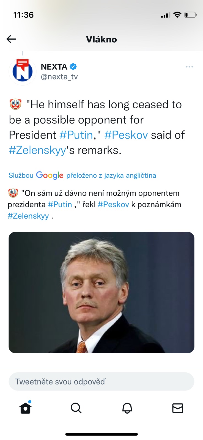Tap the translated #Putin hashtag
The image size is (203, 440).
point(60,205)
